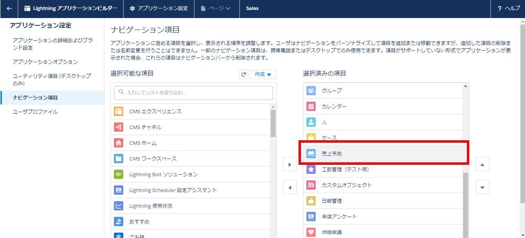
Task: Click the 休暇申請 heart icon
Action: click(x=311, y=232)
